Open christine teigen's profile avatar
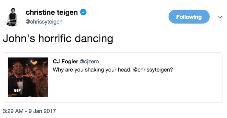The image size is (227, 118). tap(12, 17)
